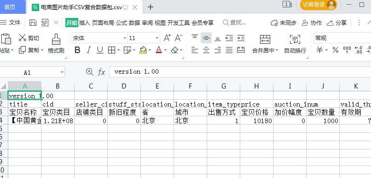This screenshot has height=178, width=371.
Task: Switch to the 页面布局 Page Layout tab
Action: [103, 23]
